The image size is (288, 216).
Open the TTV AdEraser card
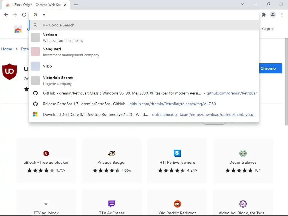click(x=112, y=202)
